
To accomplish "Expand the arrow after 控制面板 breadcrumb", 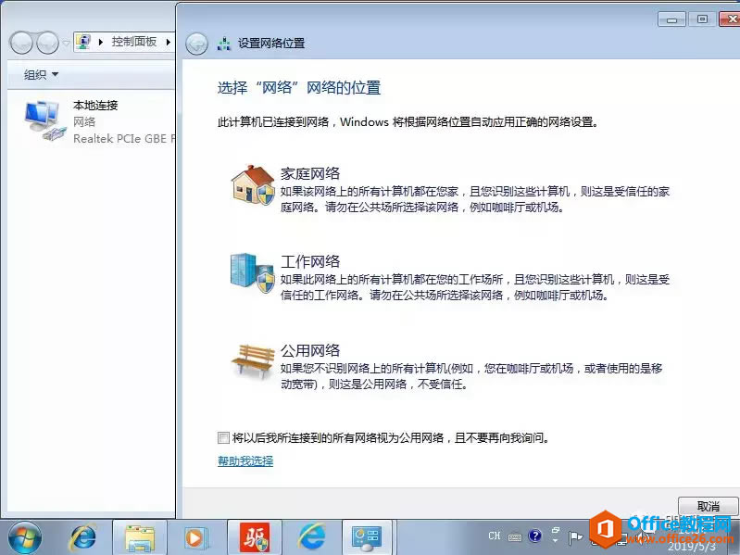I will pyautogui.click(x=168, y=42).
